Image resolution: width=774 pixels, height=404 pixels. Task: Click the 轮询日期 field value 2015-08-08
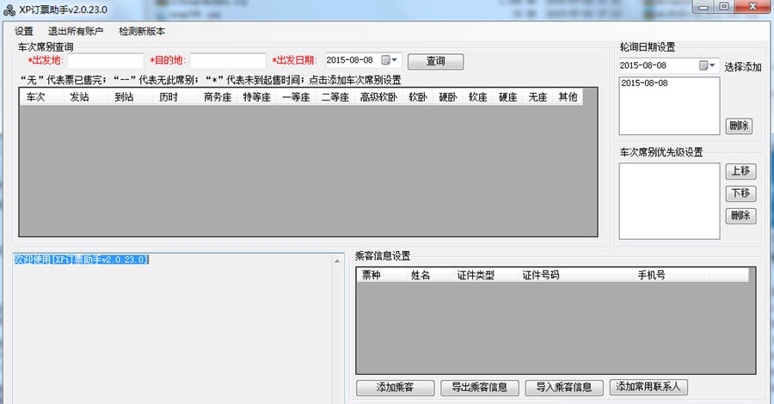pos(643,65)
